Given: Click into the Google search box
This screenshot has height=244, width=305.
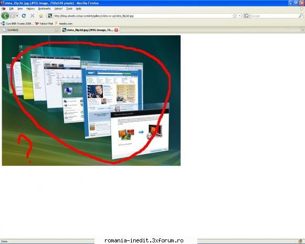Looking at the screenshot, I should pos(275,16).
